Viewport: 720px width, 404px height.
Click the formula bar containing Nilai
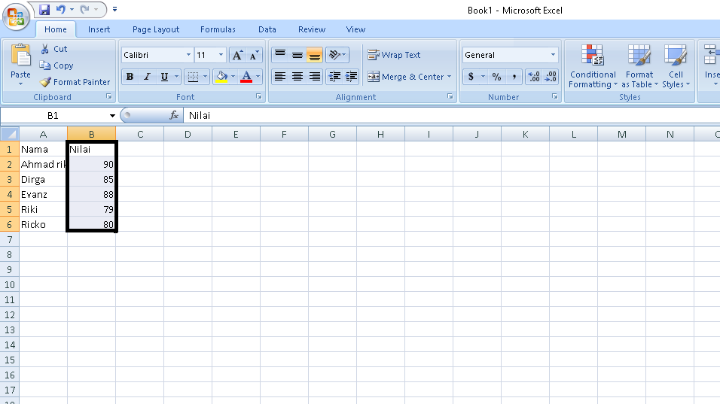coord(451,116)
